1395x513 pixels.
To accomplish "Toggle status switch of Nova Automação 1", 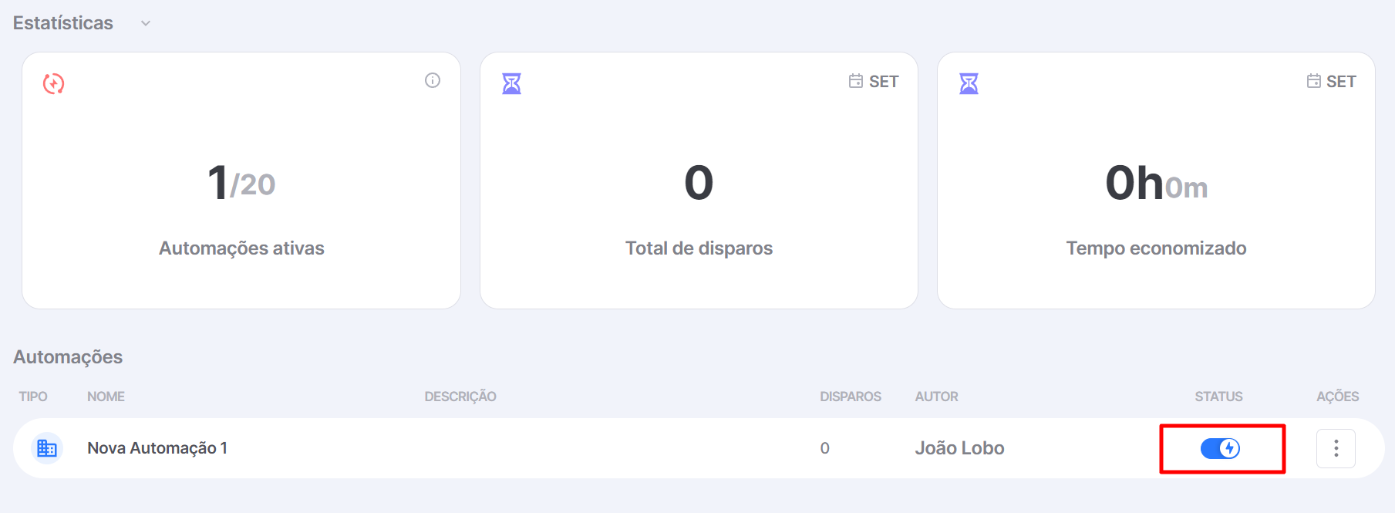I will [1220, 448].
